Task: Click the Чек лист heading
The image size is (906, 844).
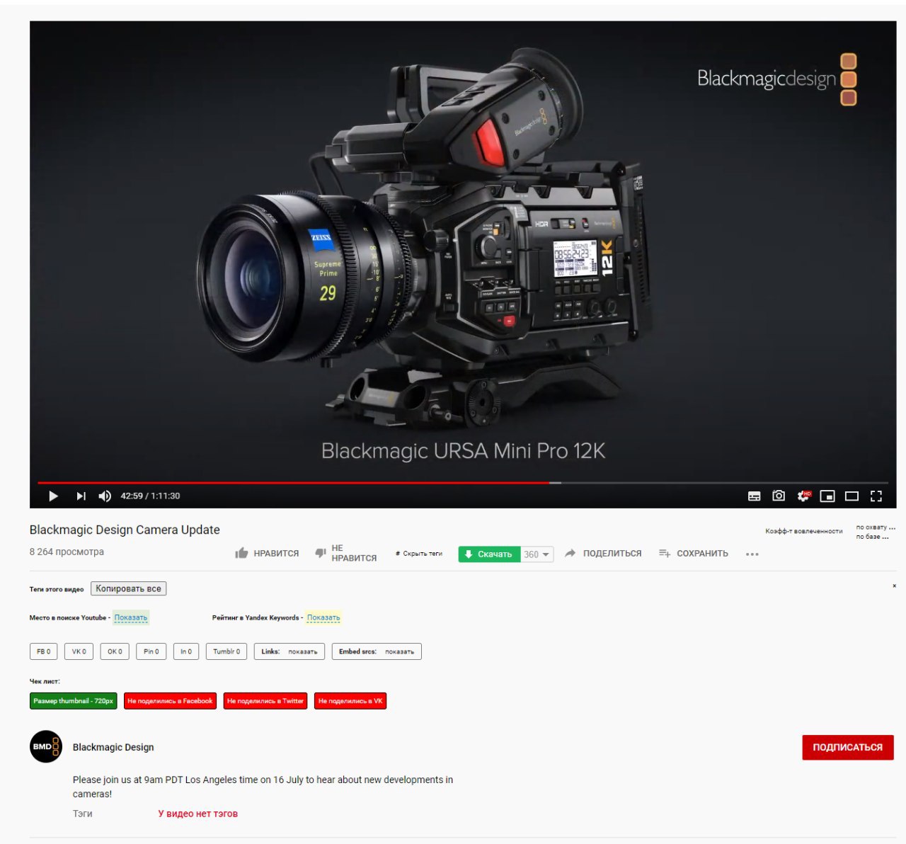Action: (45, 681)
